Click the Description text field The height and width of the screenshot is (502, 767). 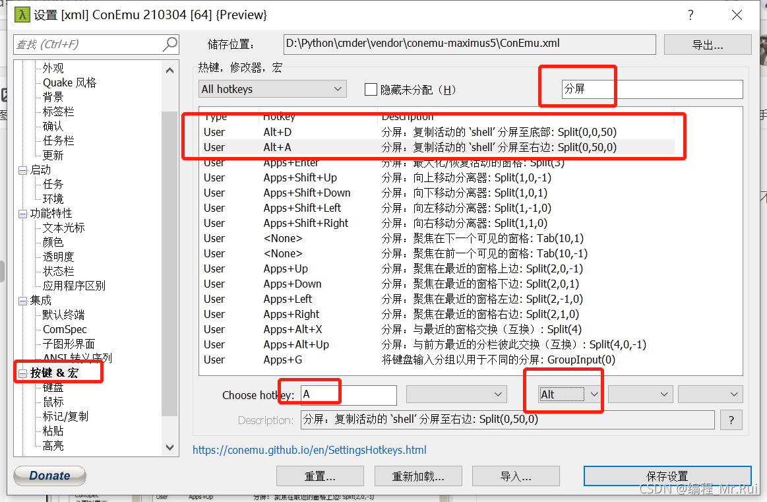click(508, 420)
